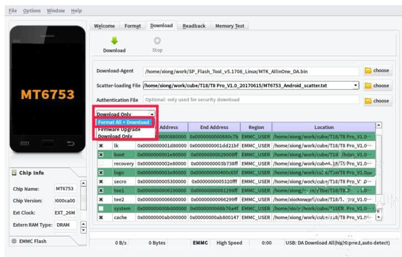Image resolution: width=402 pixels, height=257 pixels.
Task: Uncheck the tee1 partition checkbox
Action: [101, 190]
